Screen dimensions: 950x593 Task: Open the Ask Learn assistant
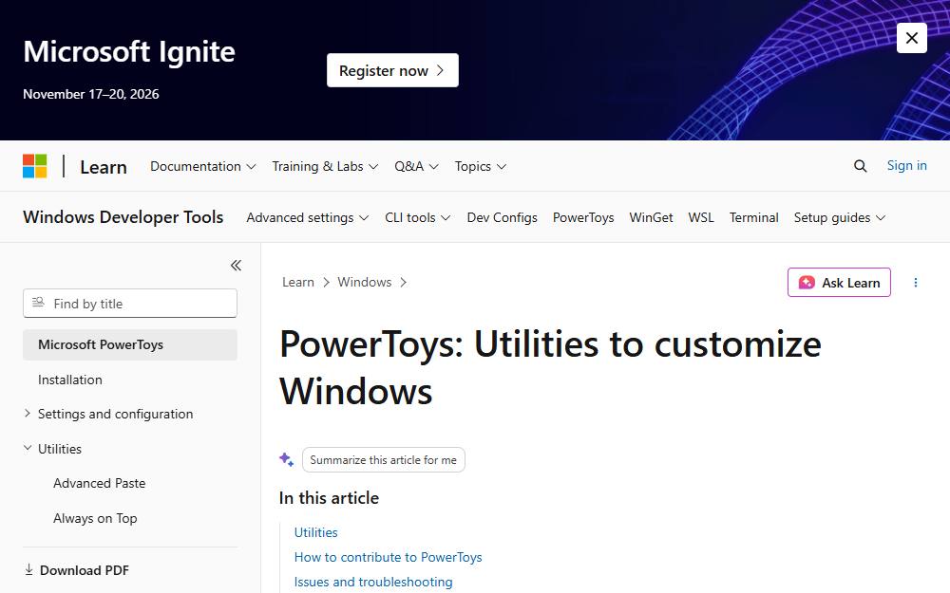pos(839,283)
